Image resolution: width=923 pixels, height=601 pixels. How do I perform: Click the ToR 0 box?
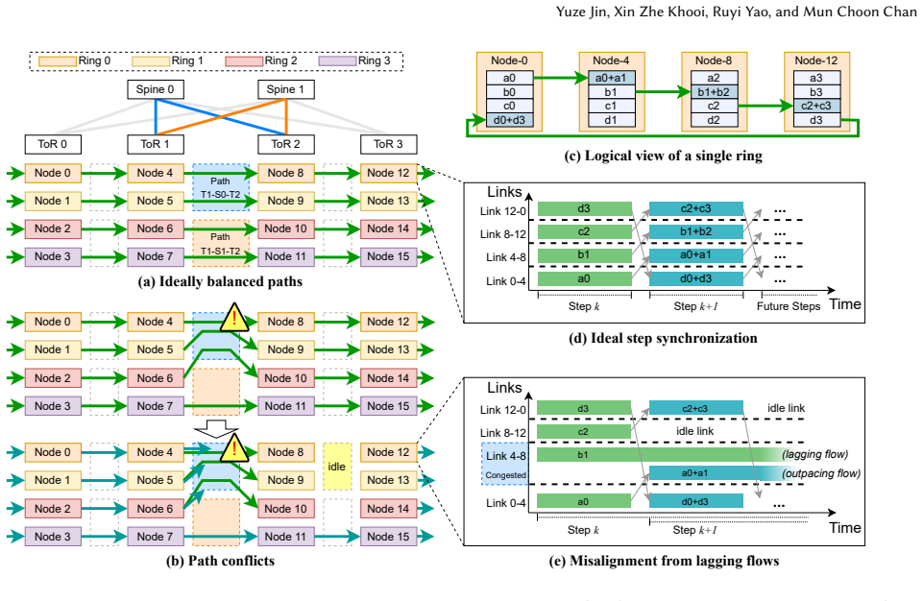click(x=53, y=144)
